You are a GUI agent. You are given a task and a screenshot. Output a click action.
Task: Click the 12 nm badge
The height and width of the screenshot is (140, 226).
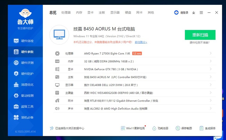point(137,53)
